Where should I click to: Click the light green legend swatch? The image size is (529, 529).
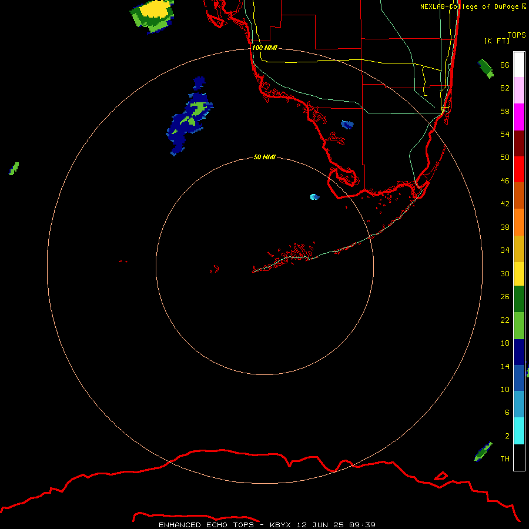tap(519, 326)
